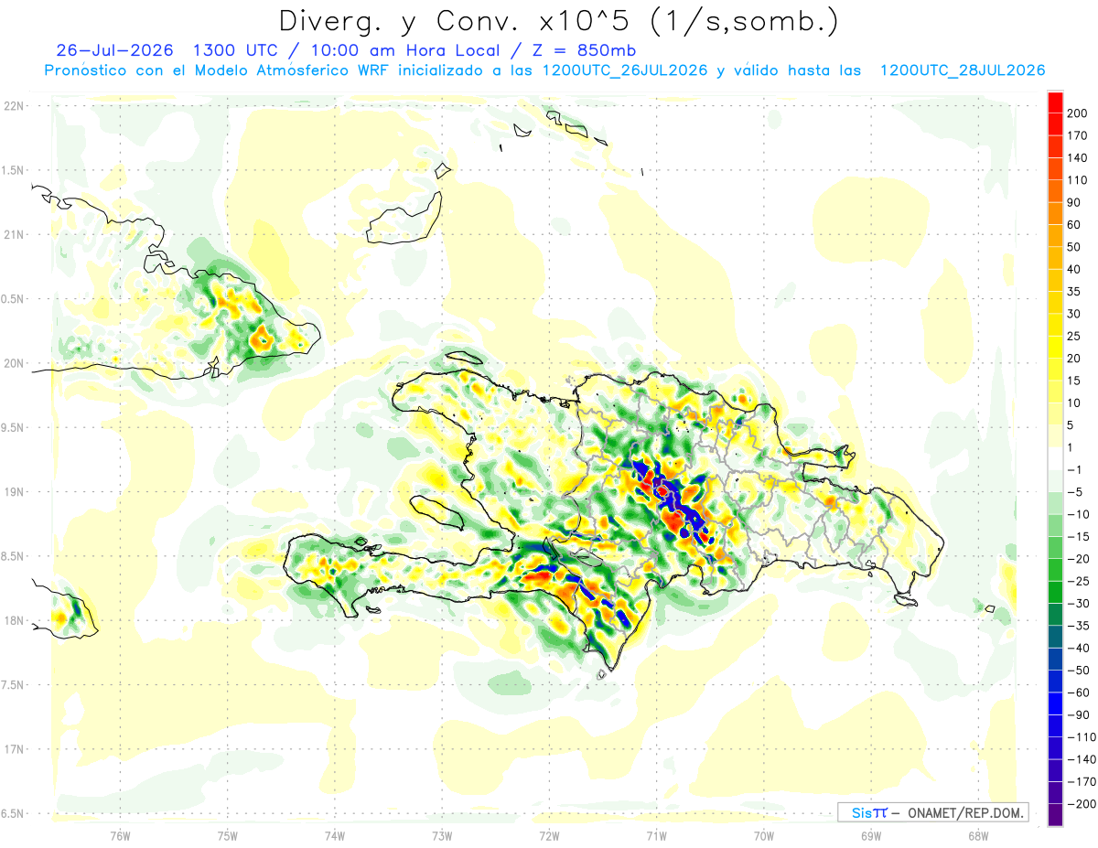Click the orange color bar segment between 60 and 90

click(x=1055, y=213)
